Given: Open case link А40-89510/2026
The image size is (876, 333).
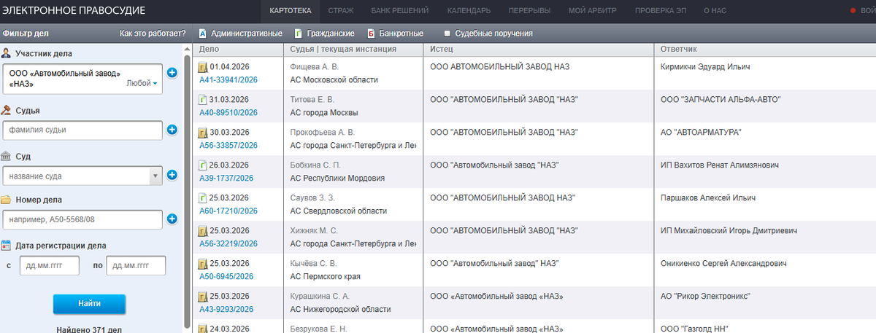Looking at the screenshot, I should tap(228, 113).
